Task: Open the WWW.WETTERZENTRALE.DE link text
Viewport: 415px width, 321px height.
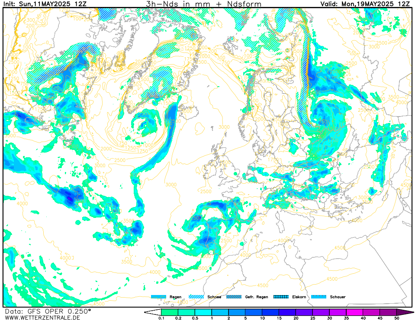Action: (42, 318)
